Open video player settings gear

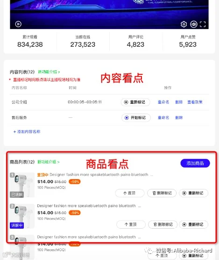click(x=184, y=24)
